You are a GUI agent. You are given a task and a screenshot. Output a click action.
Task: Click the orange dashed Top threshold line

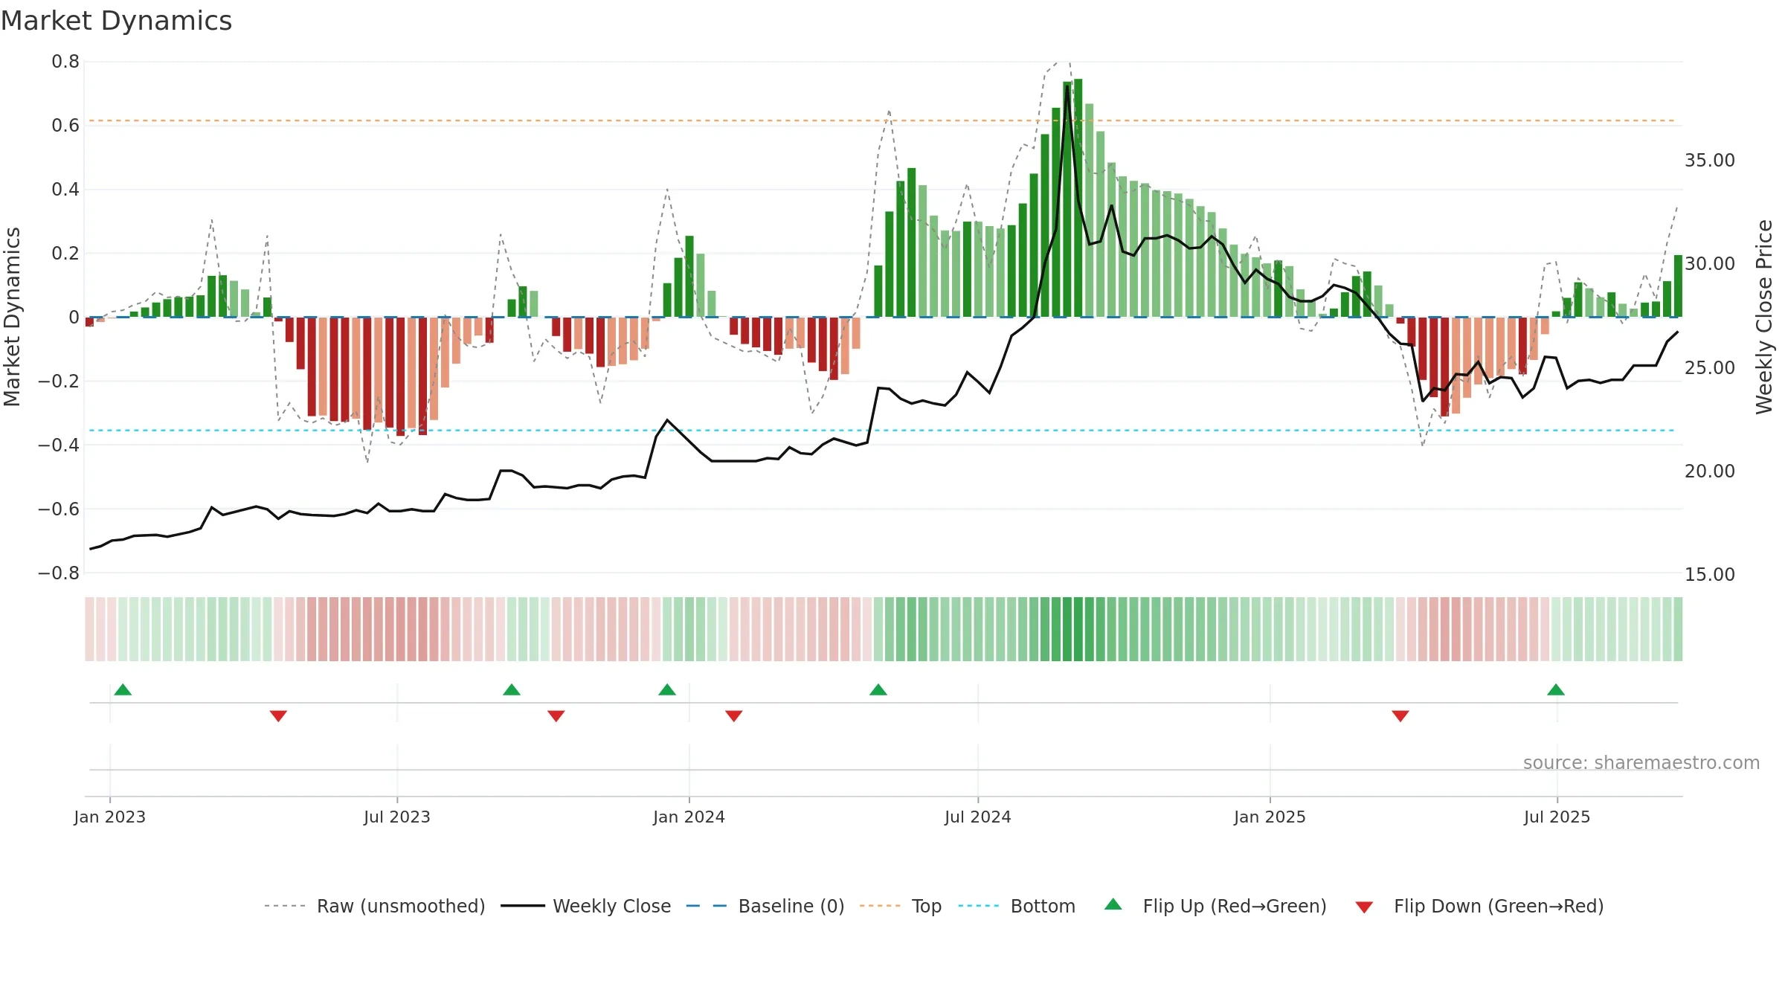coord(882,120)
